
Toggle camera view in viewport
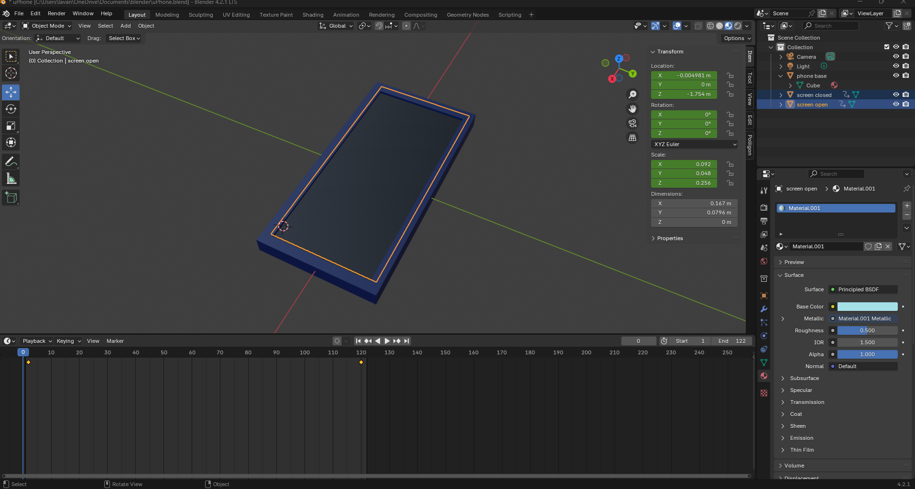632,123
